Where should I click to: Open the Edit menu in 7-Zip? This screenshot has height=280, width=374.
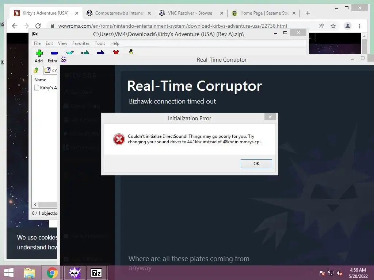pyautogui.click(x=49, y=43)
